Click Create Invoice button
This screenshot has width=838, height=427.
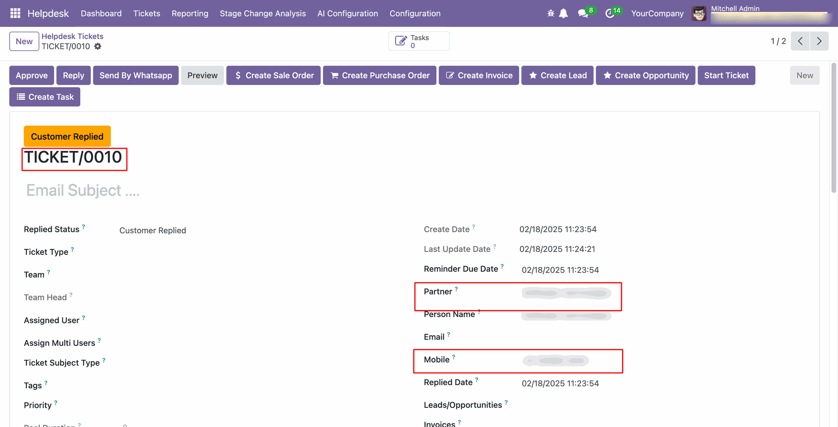[x=479, y=75]
